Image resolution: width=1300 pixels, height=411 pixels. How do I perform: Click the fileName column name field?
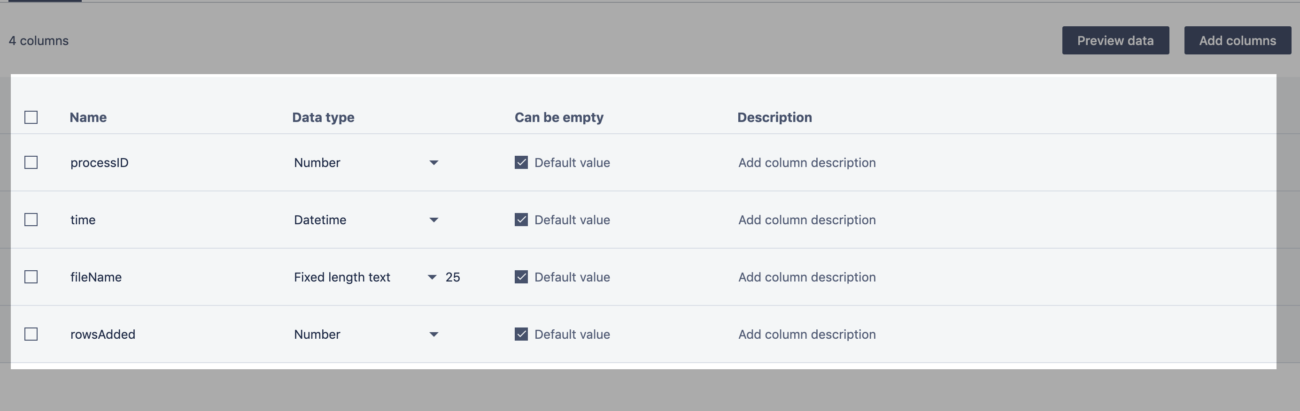click(x=96, y=277)
